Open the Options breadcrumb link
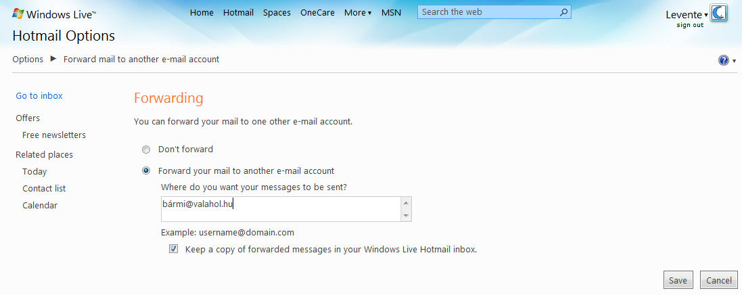Screen dimensions: 742x295 point(28,59)
